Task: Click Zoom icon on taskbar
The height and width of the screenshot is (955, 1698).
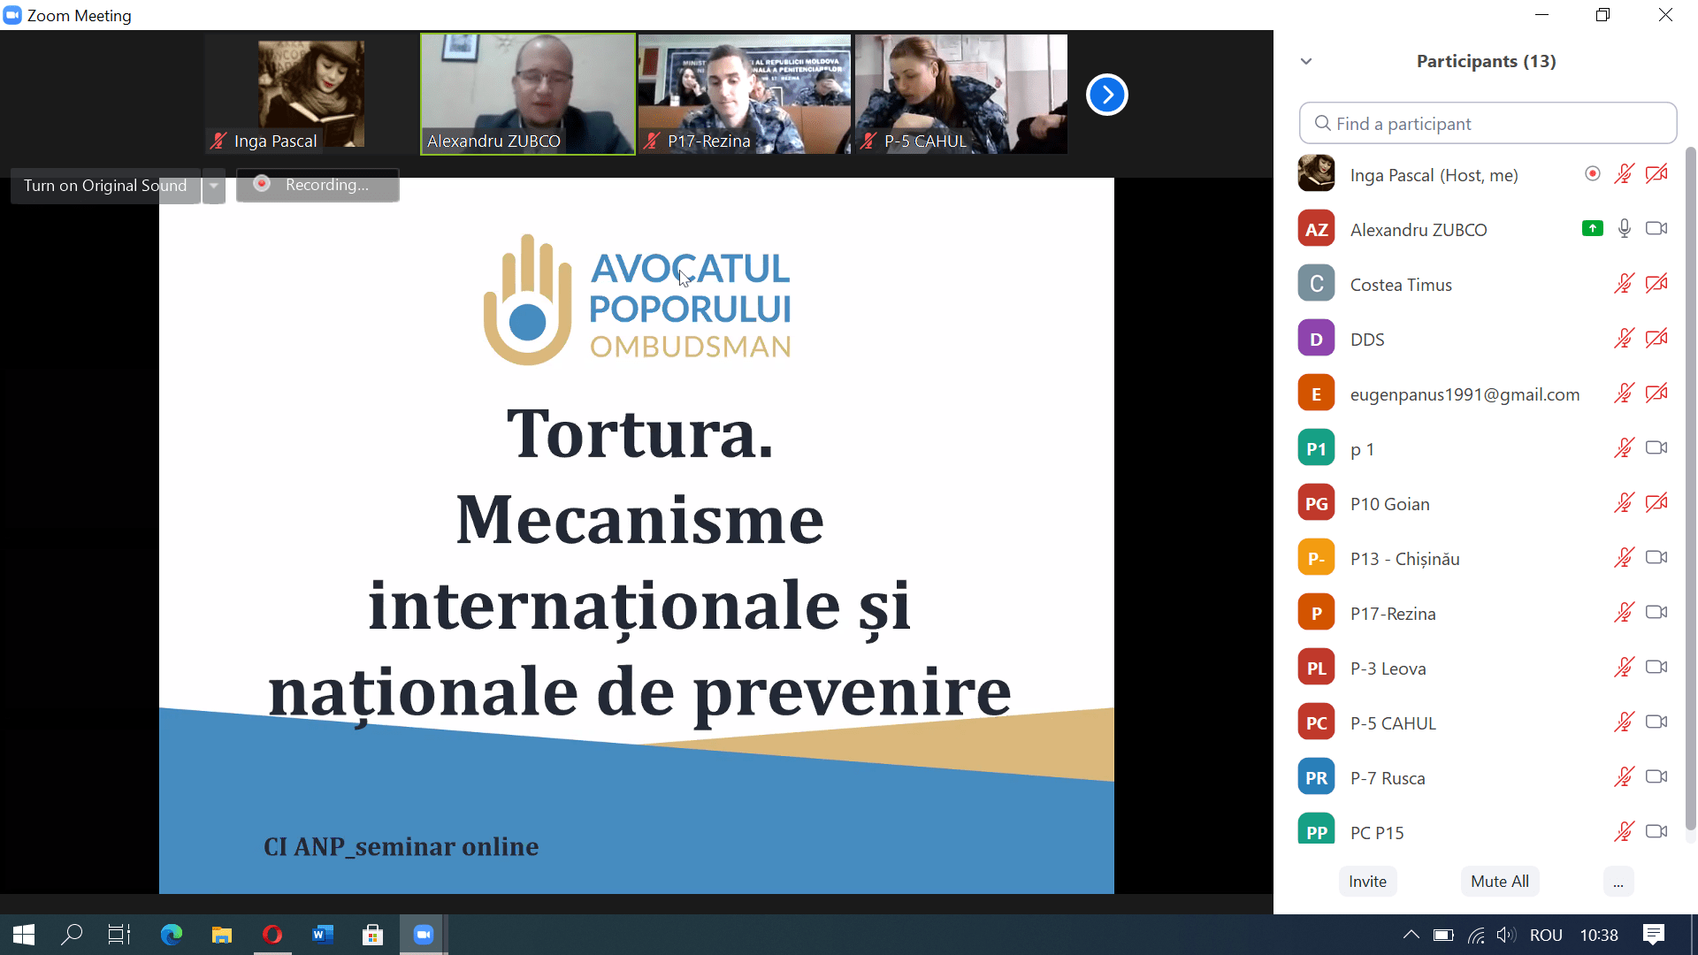Action: 424,935
